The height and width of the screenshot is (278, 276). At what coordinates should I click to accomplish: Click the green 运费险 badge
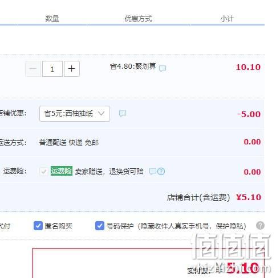62,171
